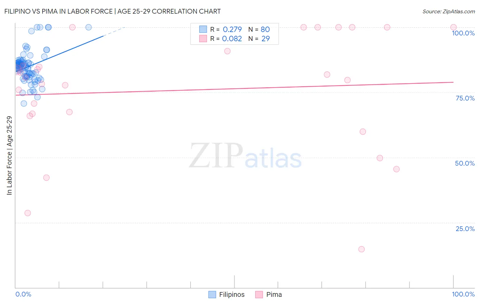479x304 pixels.
Task: Click the 75.0% y-axis label
Action: [465, 98]
